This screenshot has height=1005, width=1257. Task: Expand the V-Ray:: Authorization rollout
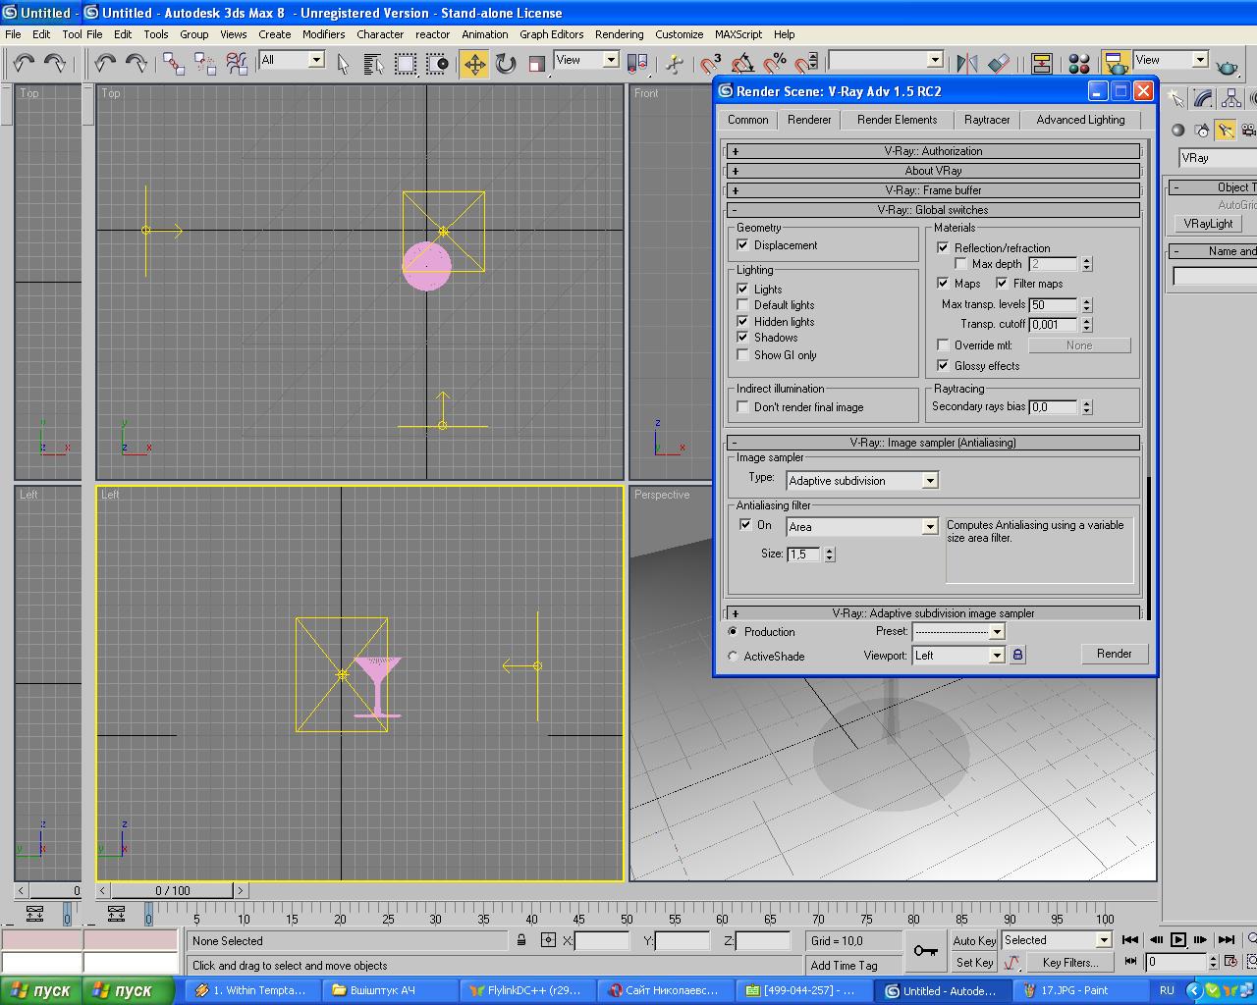tap(933, 151)
